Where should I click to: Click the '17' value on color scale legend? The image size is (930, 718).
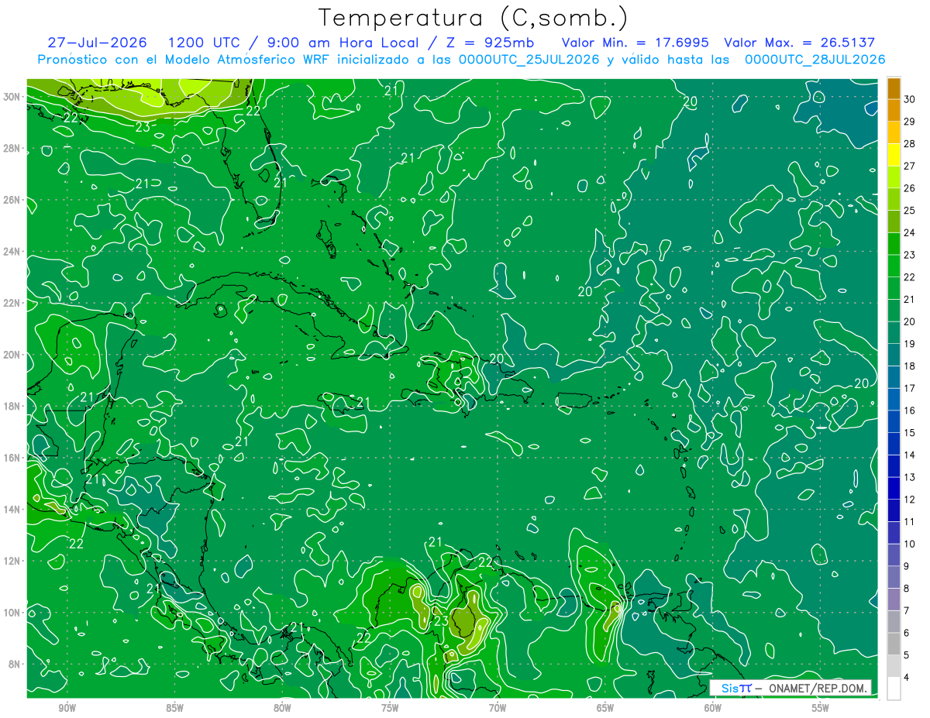click(x=910, y=389)
